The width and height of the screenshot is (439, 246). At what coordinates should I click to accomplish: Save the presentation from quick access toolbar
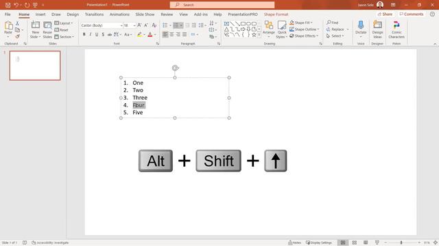[8, 5]
